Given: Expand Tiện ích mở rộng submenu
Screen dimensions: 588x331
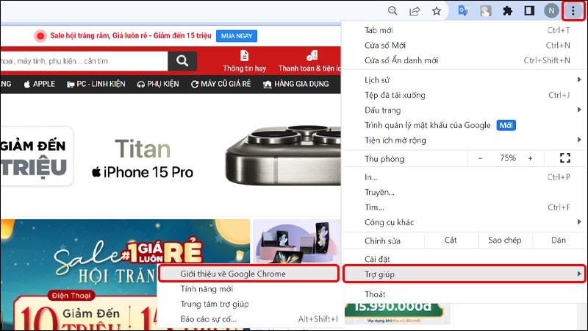Looking at the screenshot, I should pyautogui.click(x=465, y=140).
